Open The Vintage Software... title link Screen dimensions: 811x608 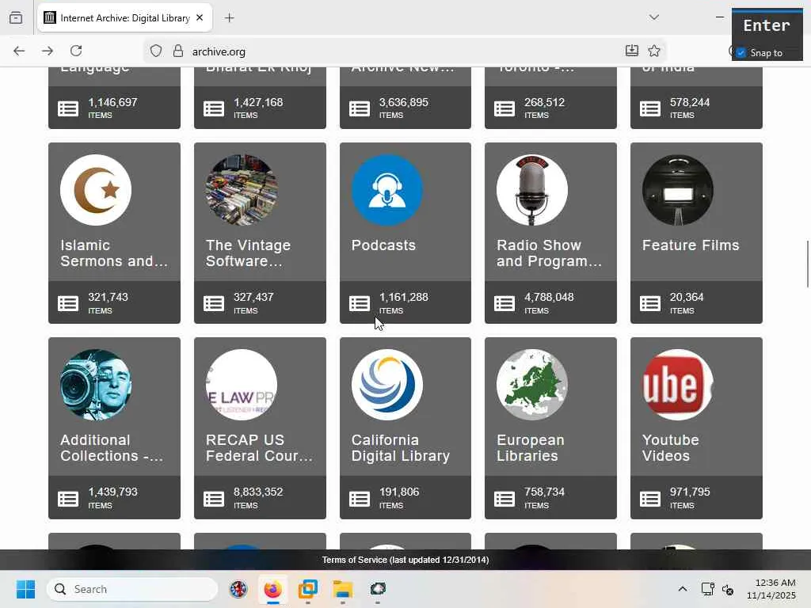point(248,253)
